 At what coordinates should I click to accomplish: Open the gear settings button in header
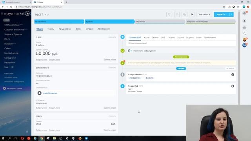coord(192,14)
